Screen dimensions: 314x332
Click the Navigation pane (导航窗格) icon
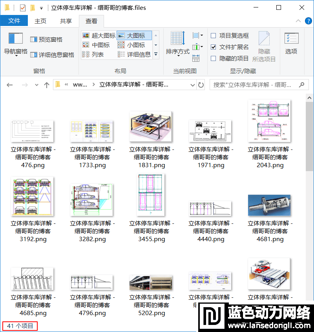tap(16, 39)
